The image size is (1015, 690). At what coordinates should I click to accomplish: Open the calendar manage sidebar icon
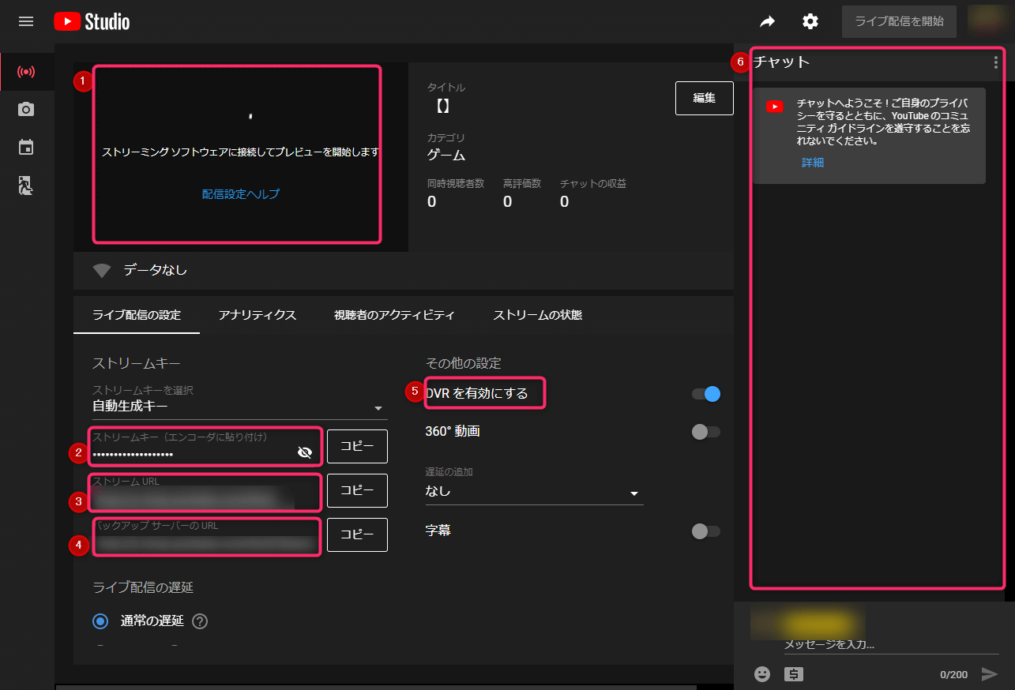(x=26, y=147)
